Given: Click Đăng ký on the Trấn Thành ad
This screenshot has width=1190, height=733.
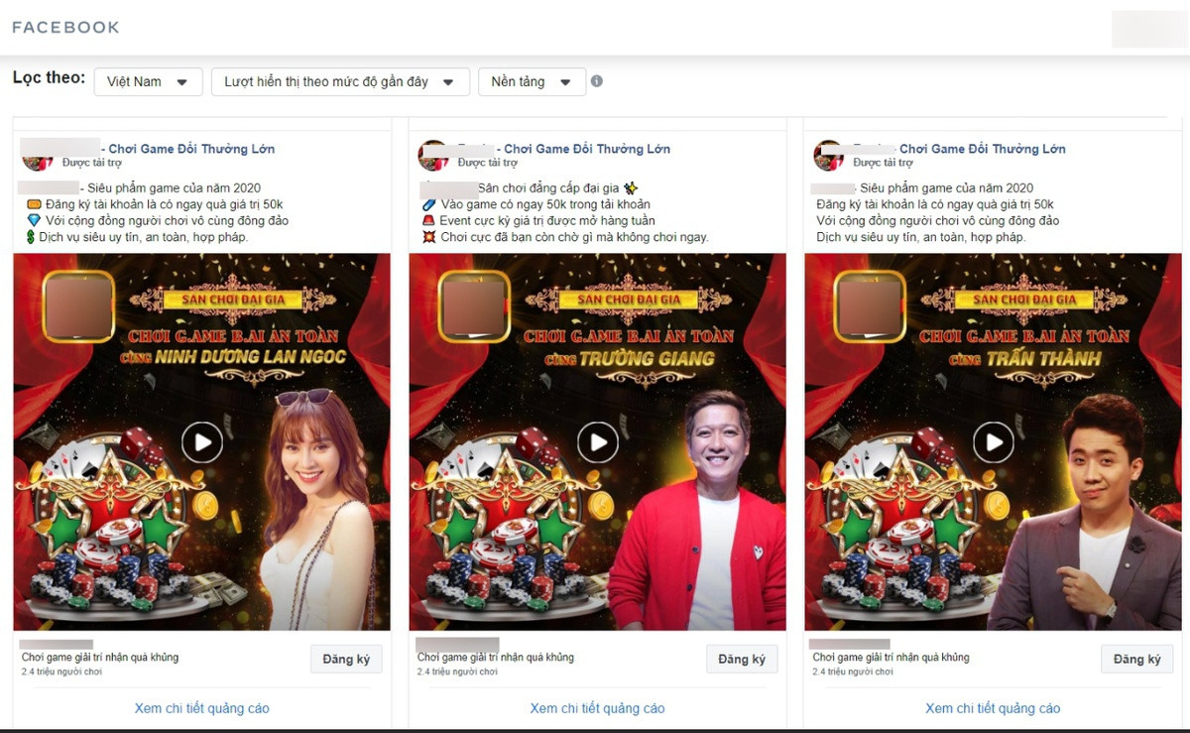Looking at the screenshot, I should [x=1136, y=658].
